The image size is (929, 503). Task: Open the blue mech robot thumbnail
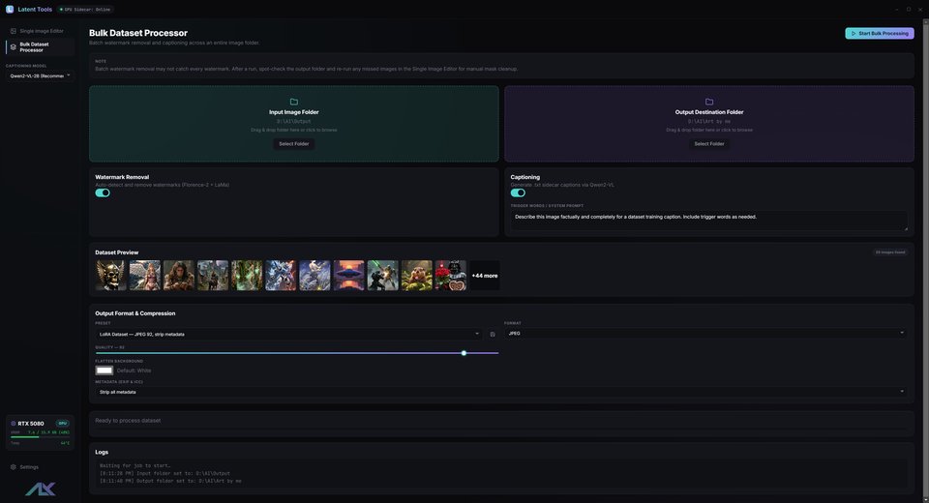pos(281,276)
